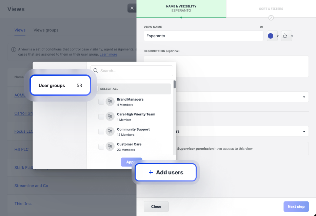Go to the Sort & Filters step
This screenshot has height=216, width=316.
coord(271,9)
